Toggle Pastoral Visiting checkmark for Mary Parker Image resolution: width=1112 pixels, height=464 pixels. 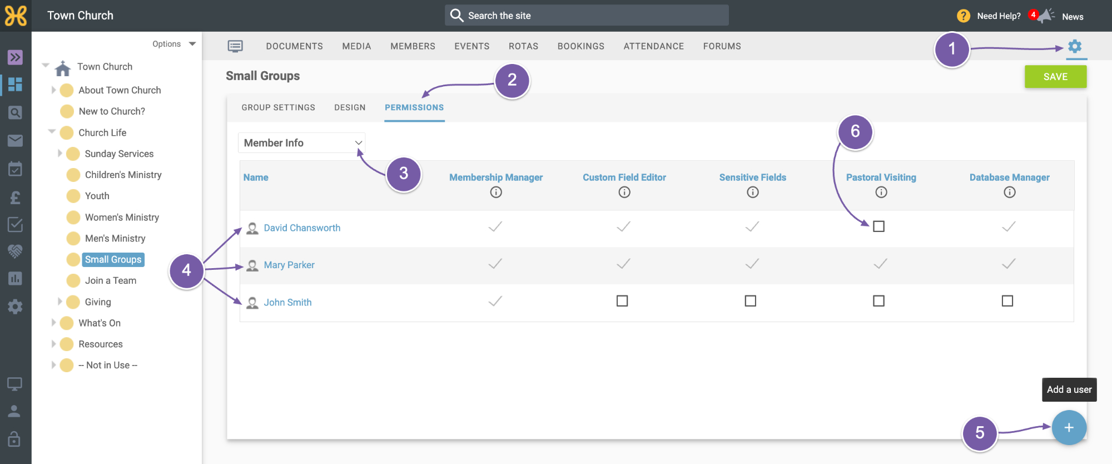click(880, 264)
